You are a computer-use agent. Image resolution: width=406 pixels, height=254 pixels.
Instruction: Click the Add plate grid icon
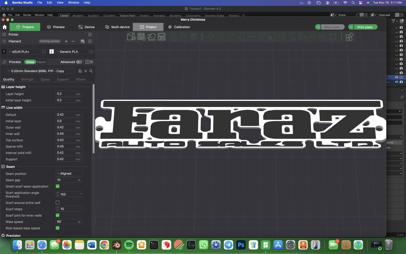coord(141,37)
